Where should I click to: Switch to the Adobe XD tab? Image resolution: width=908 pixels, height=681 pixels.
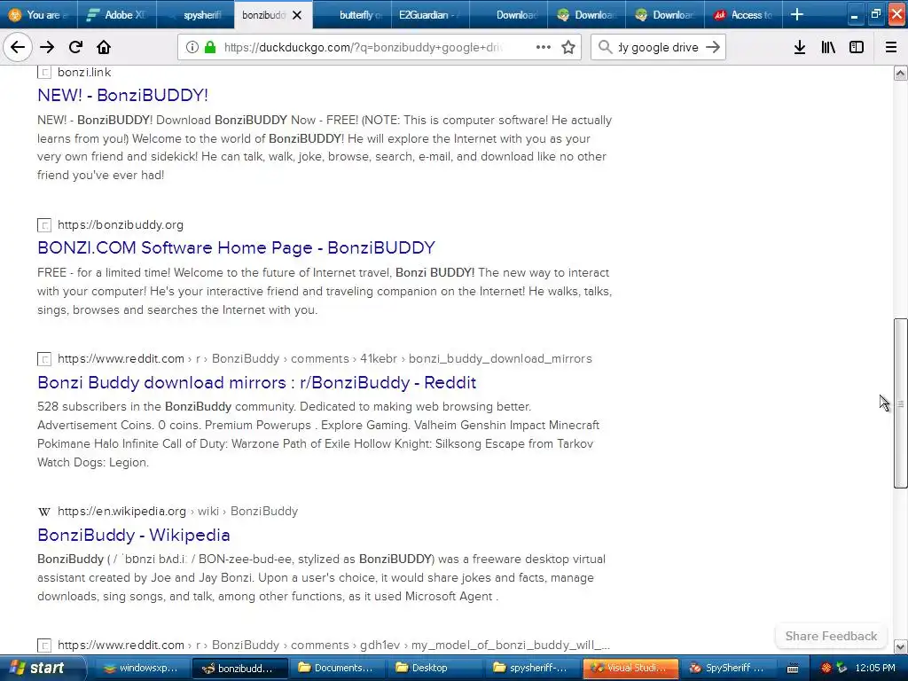click(x=116, y=15)
